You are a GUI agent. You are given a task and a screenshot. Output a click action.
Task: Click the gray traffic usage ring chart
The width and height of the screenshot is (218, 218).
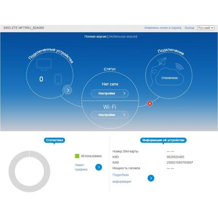pyautogui.click(x=29, y=171)
